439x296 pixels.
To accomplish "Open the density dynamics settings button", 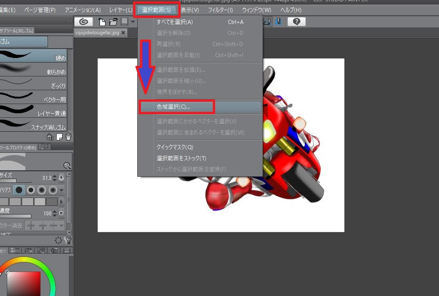I will coord(61,213).
